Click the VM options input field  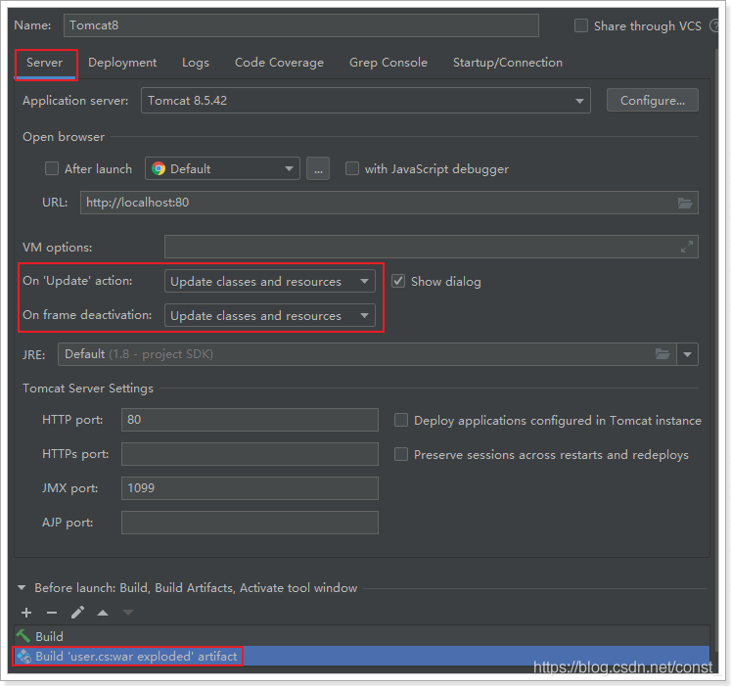432,247
